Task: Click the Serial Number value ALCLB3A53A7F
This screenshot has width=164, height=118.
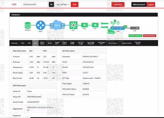Action: point(33,102)
